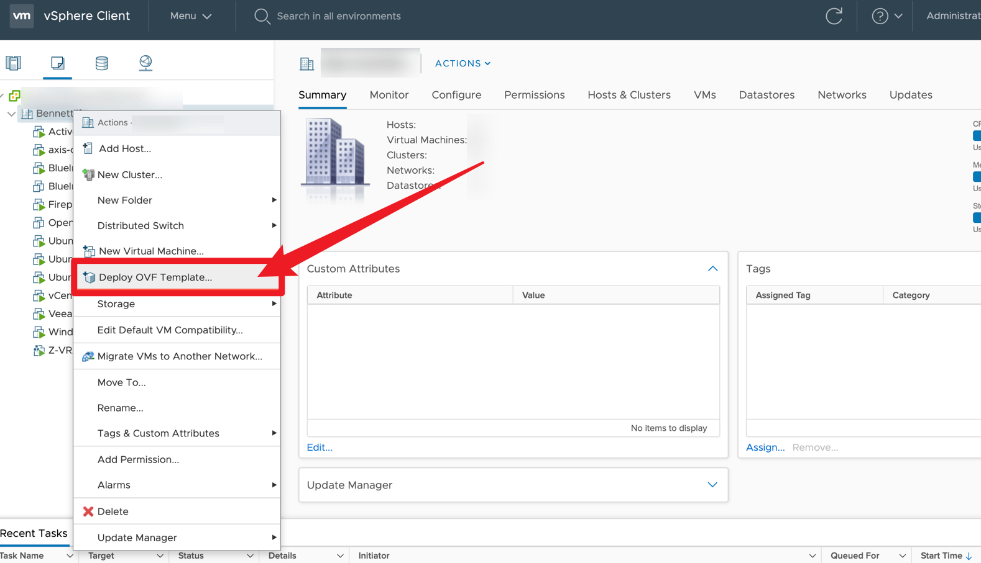Click the VM icon beside Open tree item
Image resolution: width=981 pixels, height=563 pixels.
39,223
